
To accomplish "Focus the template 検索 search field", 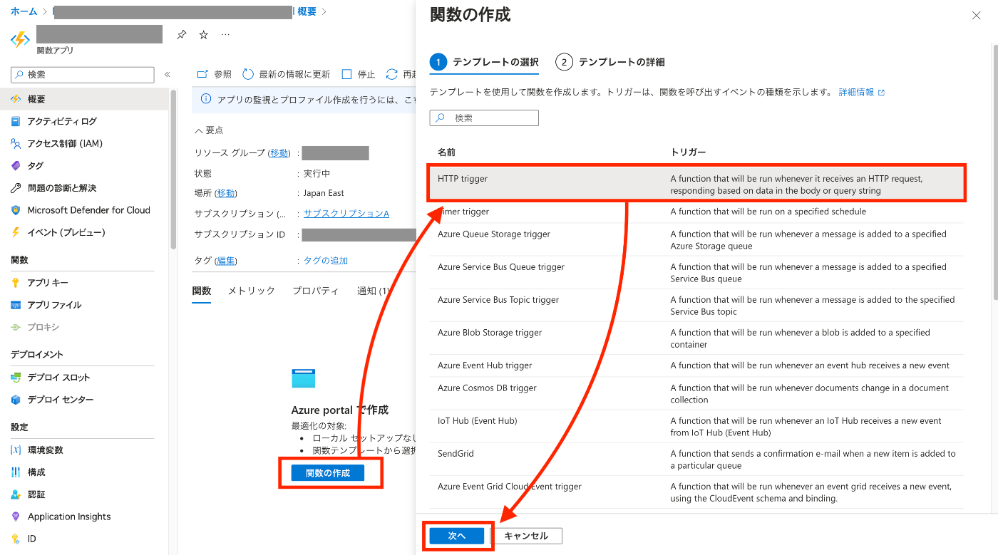I will [484, 118].
